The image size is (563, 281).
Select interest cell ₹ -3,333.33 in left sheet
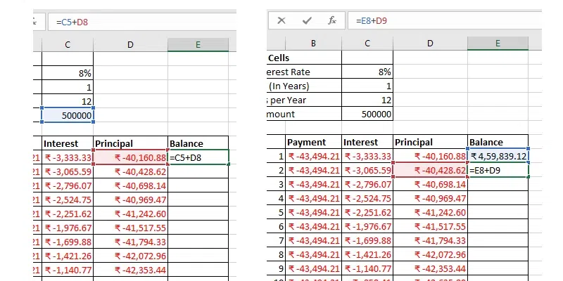[68, 157]
